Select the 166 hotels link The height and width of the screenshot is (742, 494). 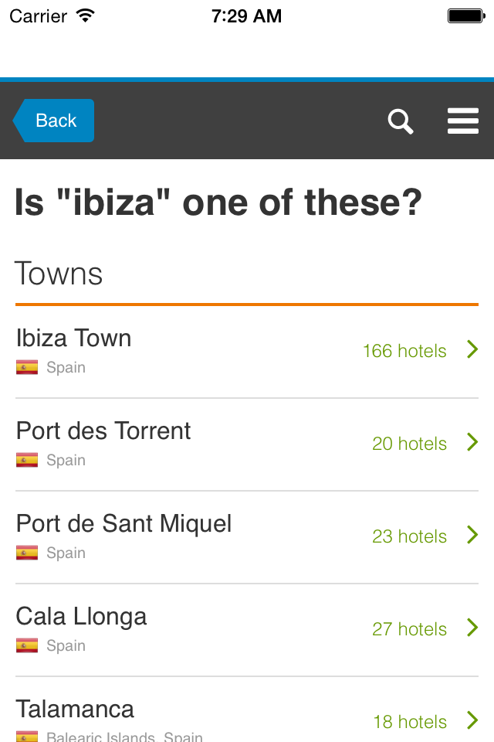pos(404,351)
